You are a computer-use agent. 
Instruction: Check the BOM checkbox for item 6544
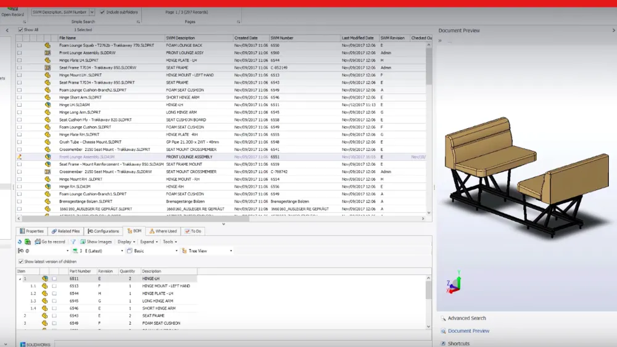[x=54, y=293]
